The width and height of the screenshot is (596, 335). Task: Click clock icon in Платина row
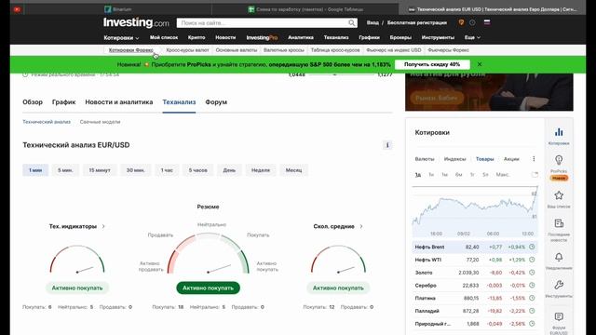tap(532, 298)
